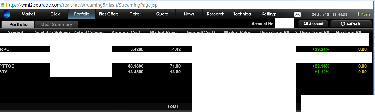
Task: Click the Market Price column header
Action: pyautogui.click(x=163, y=32)
